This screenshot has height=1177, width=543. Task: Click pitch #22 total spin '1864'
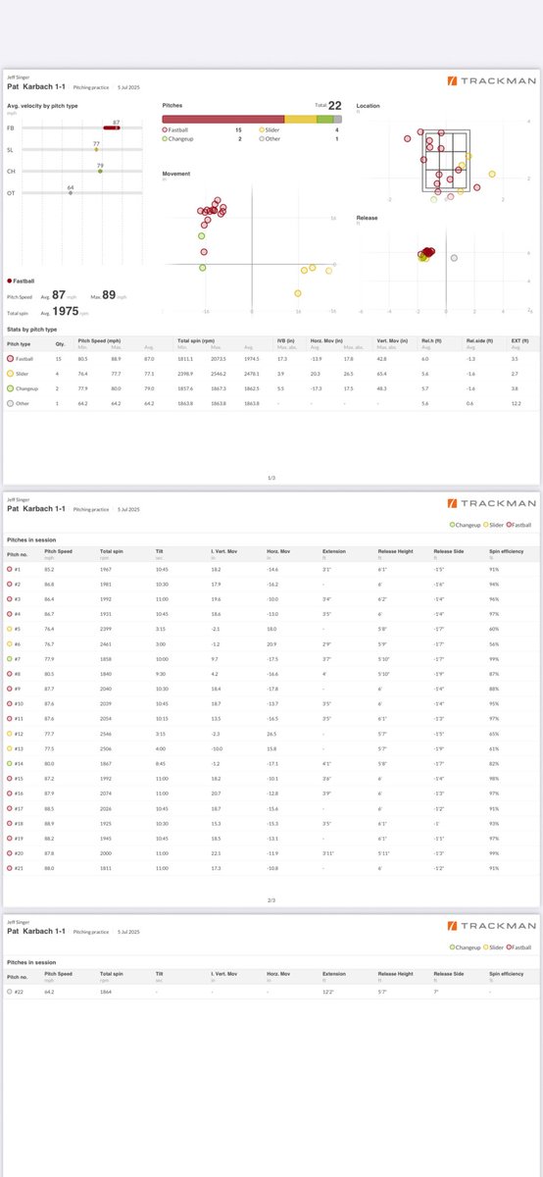click(107, 992)
